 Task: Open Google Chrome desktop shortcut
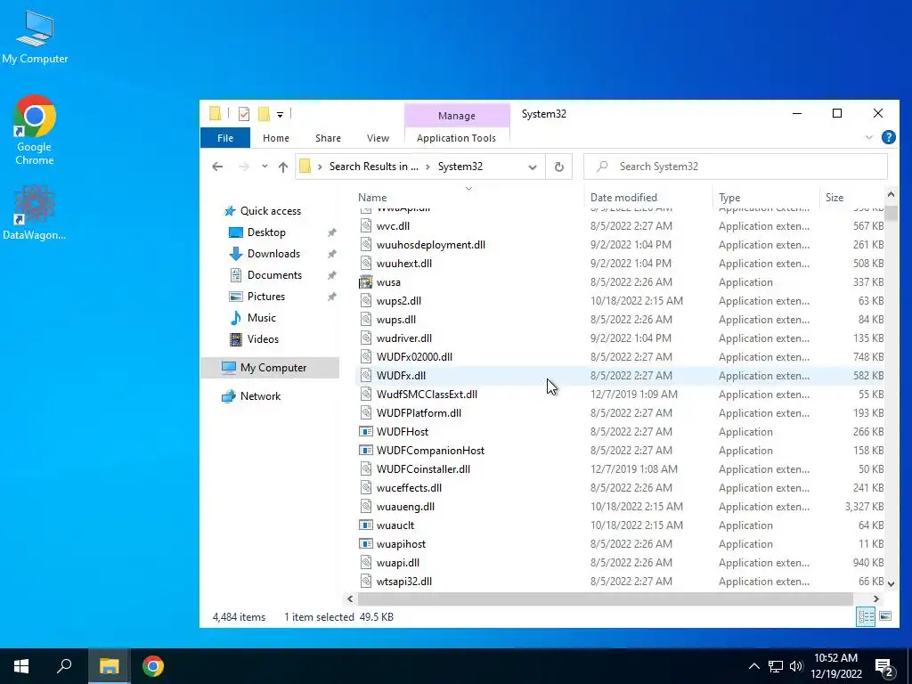pos(35,130)
